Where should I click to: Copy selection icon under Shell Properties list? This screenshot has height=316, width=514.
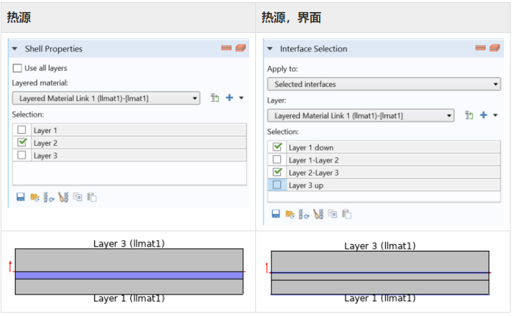pyautogui.click(x=78, y=197)
